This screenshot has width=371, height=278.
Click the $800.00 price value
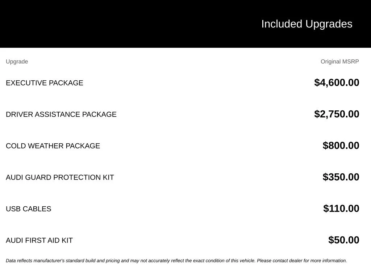[341, 146]
